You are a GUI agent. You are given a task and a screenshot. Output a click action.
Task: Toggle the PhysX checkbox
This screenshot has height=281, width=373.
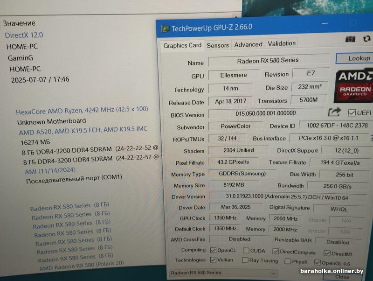(287, 261)
